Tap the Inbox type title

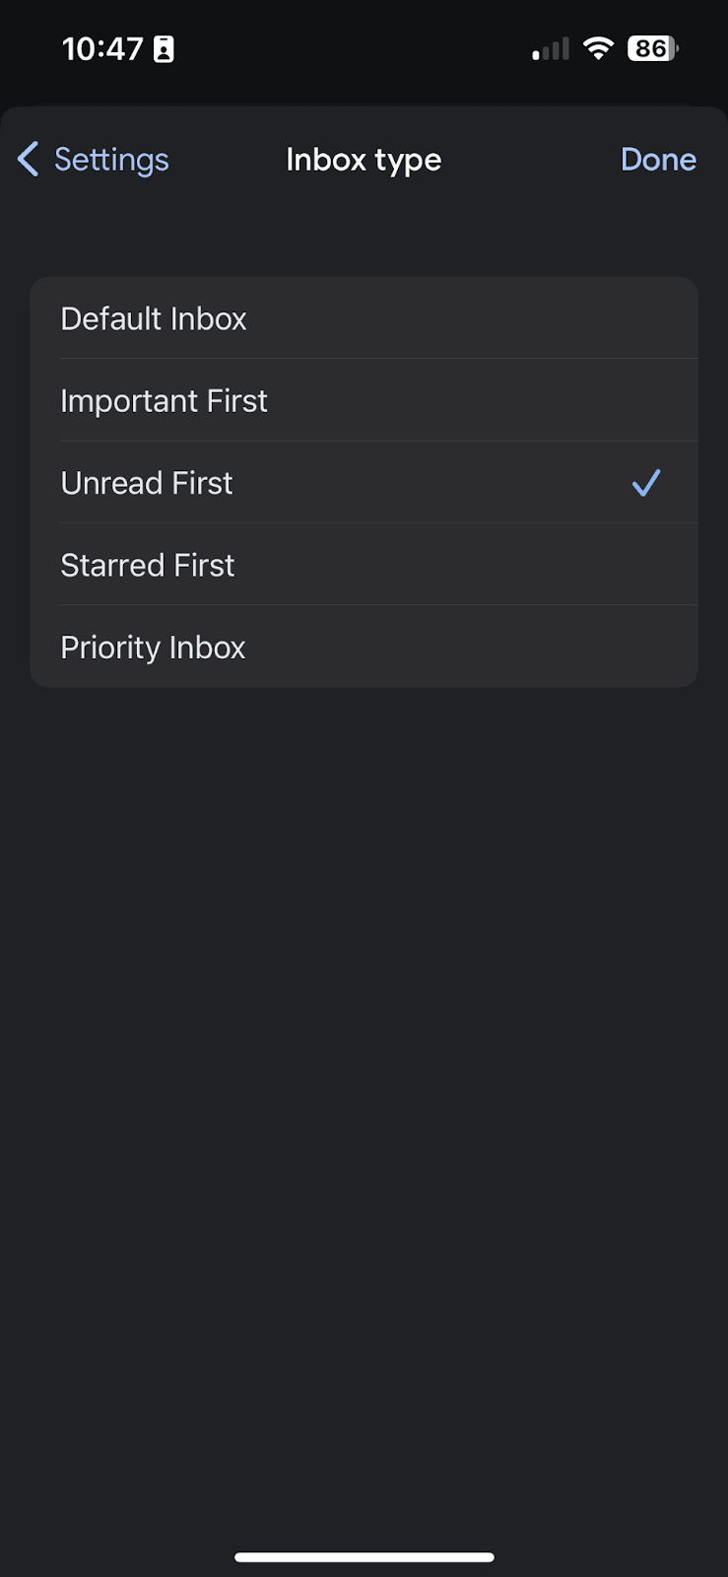pos(364,159)
